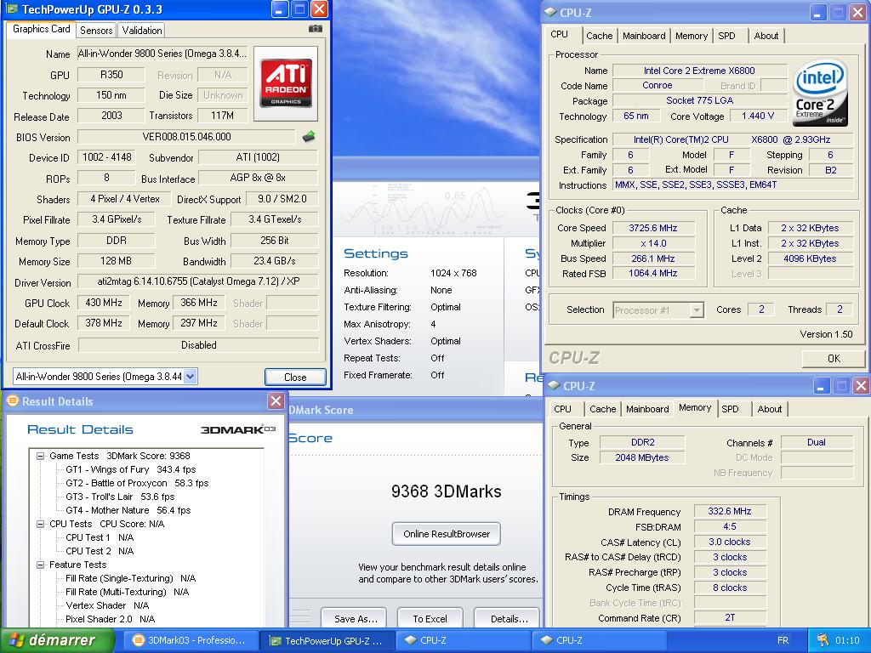Screen dimensions: 871x653
Task: Select the Pixel Shader 2.0 row
Action: click(110, 619)
